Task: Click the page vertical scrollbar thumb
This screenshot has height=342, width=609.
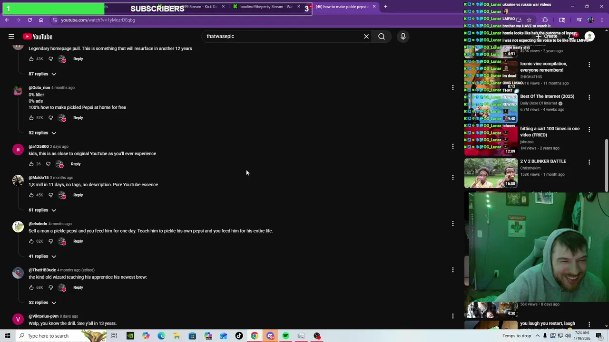Action: pos(607,166)
